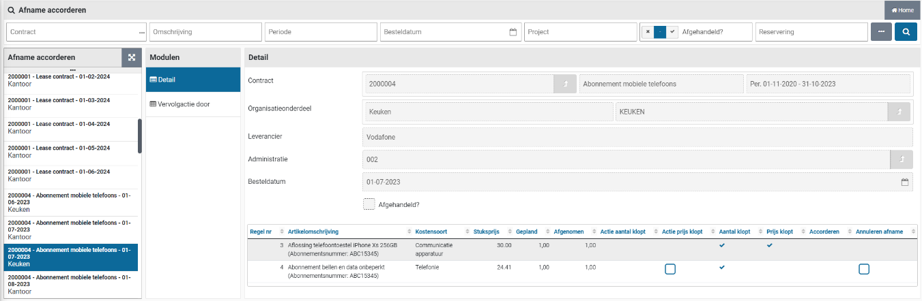Click the Administratie 002 arrow icon
Viewport: 922px width, 301px height.
click(x=902, y=159)
